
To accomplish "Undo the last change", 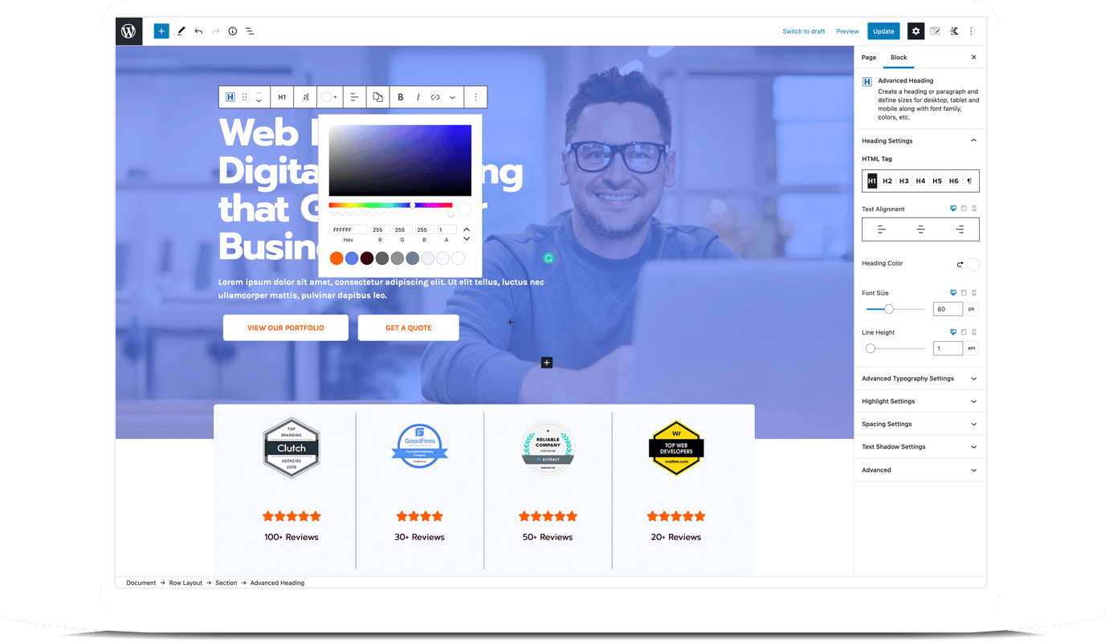I will click(x=198, y=31).
